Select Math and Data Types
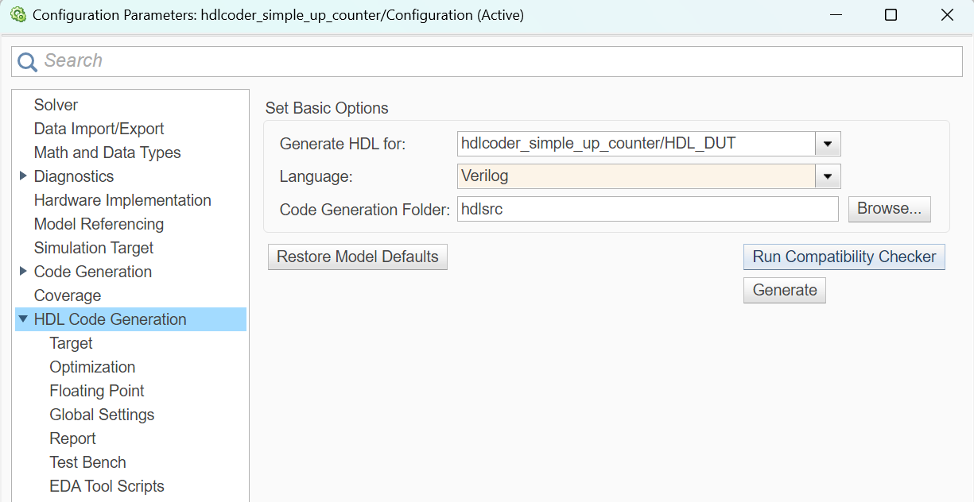The height and width of the screenshot is (502, 974). 107,153
